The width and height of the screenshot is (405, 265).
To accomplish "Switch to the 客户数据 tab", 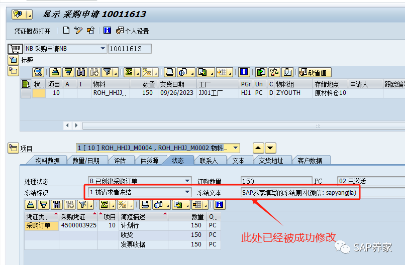I will pos(310,161).
